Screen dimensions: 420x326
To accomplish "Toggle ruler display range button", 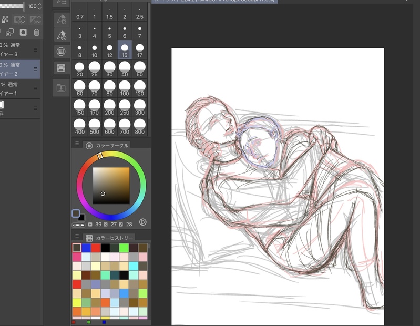I will pos(35,19).
